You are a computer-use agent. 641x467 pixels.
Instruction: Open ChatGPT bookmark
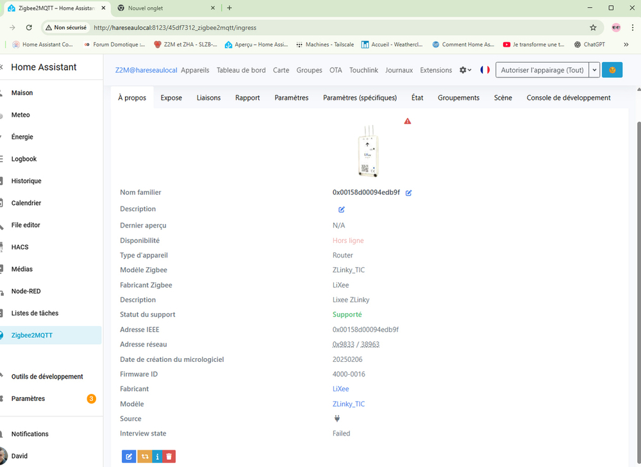coord(590,45)
